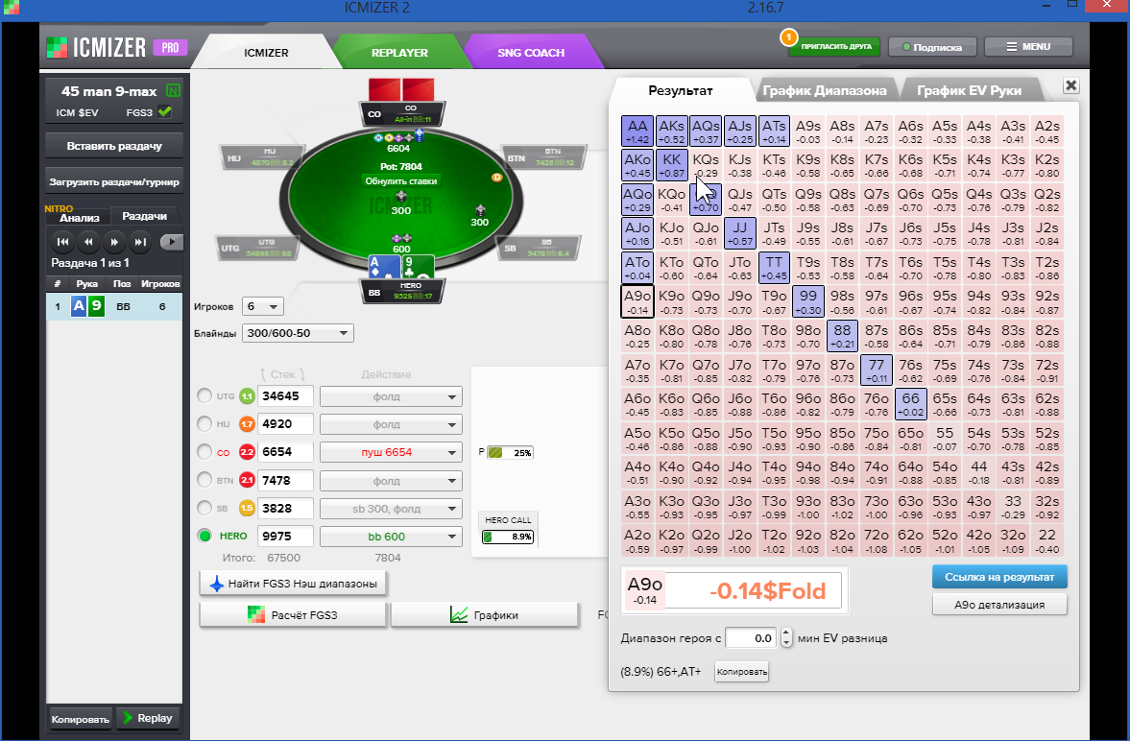Click the PRO badge next to logo

(x=170, y=48)
